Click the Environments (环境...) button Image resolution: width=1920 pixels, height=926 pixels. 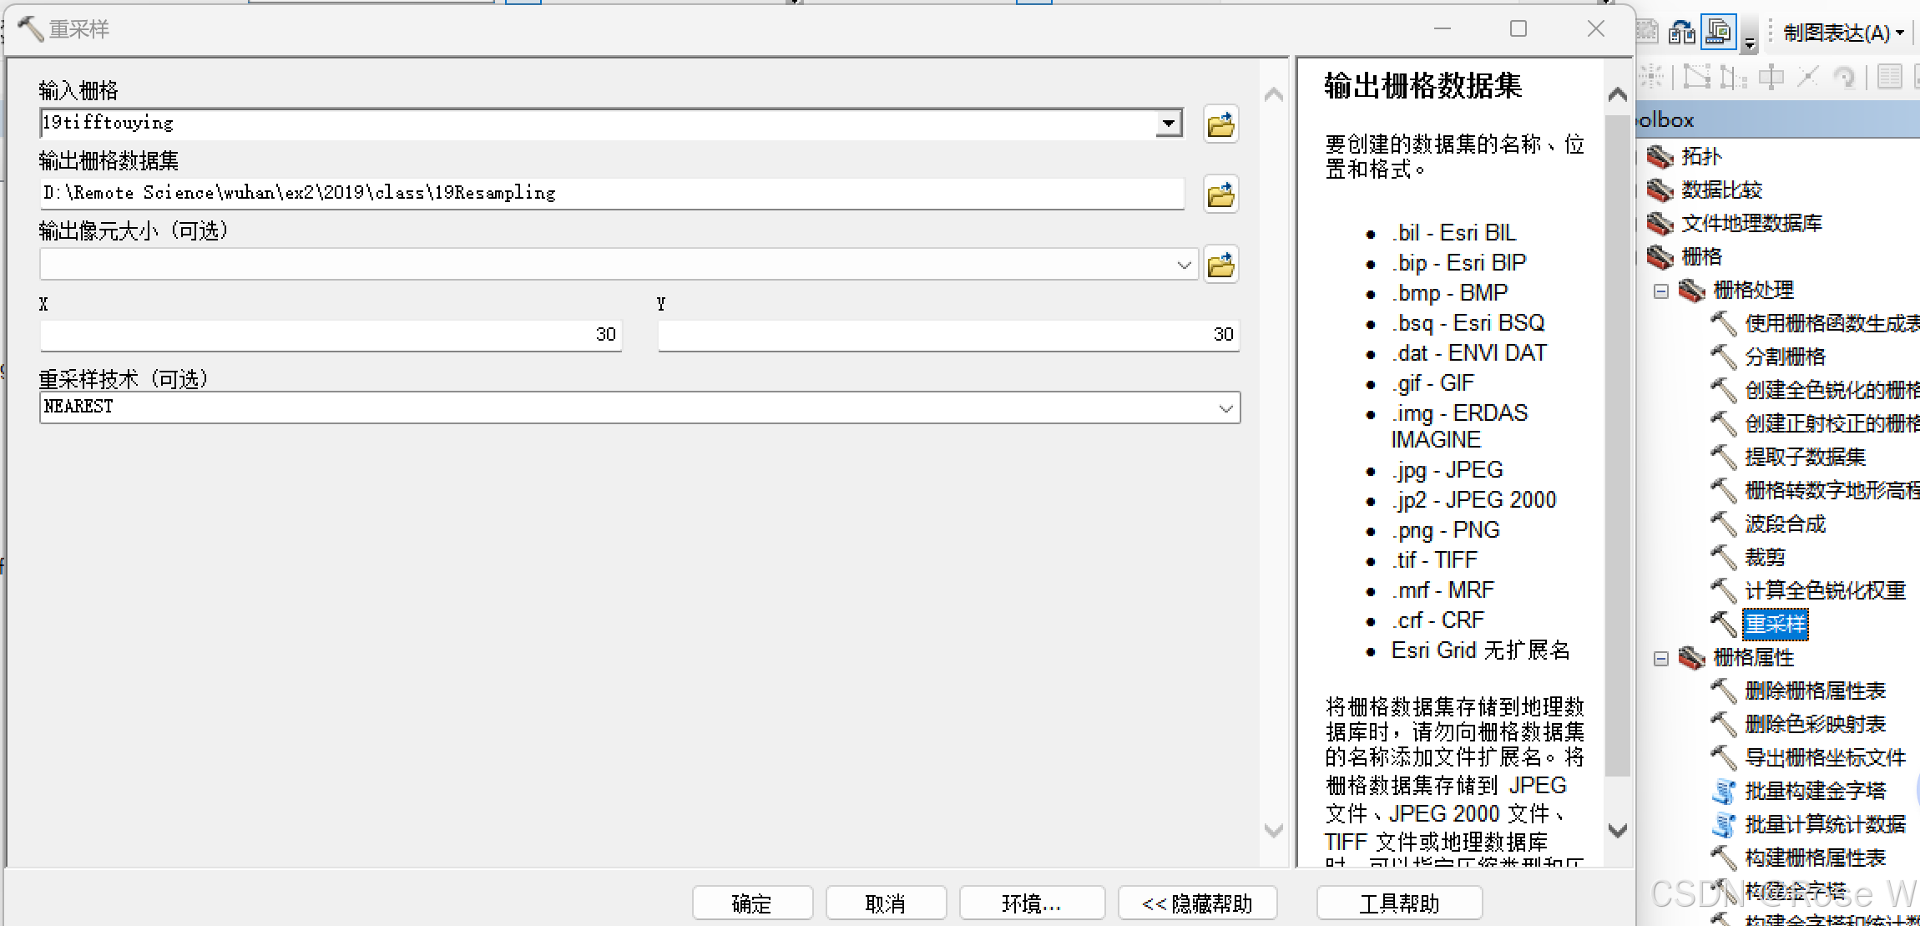1031,903
